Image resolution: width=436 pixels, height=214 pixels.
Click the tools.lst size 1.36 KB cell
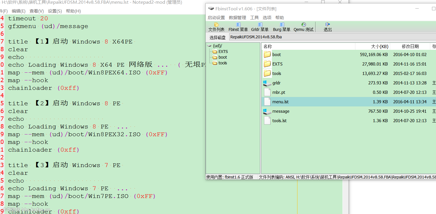click(x=380, y=120)
